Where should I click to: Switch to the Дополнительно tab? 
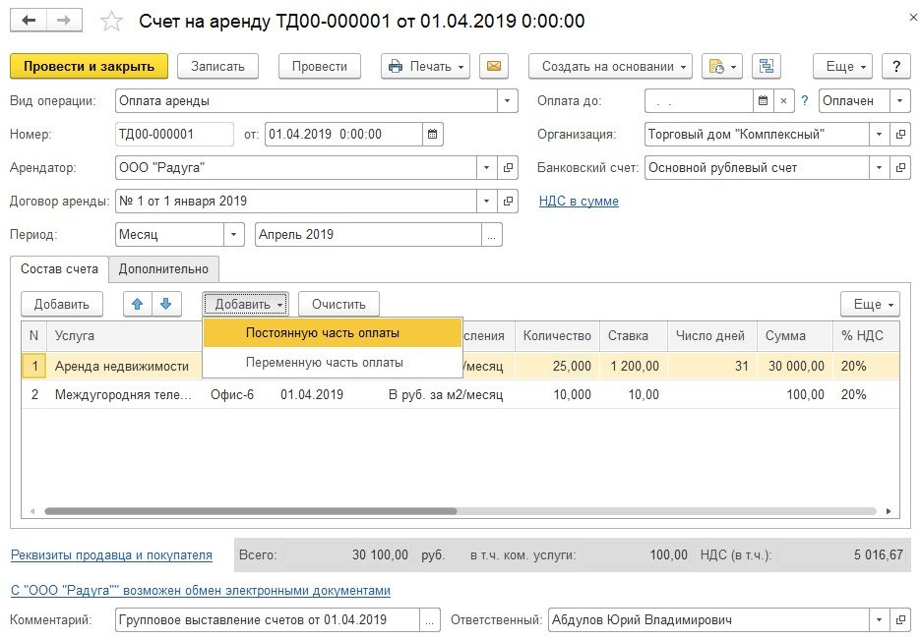click(x=164, y=268)
